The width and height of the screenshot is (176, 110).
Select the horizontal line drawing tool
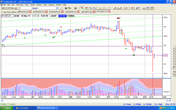[126, 8]
